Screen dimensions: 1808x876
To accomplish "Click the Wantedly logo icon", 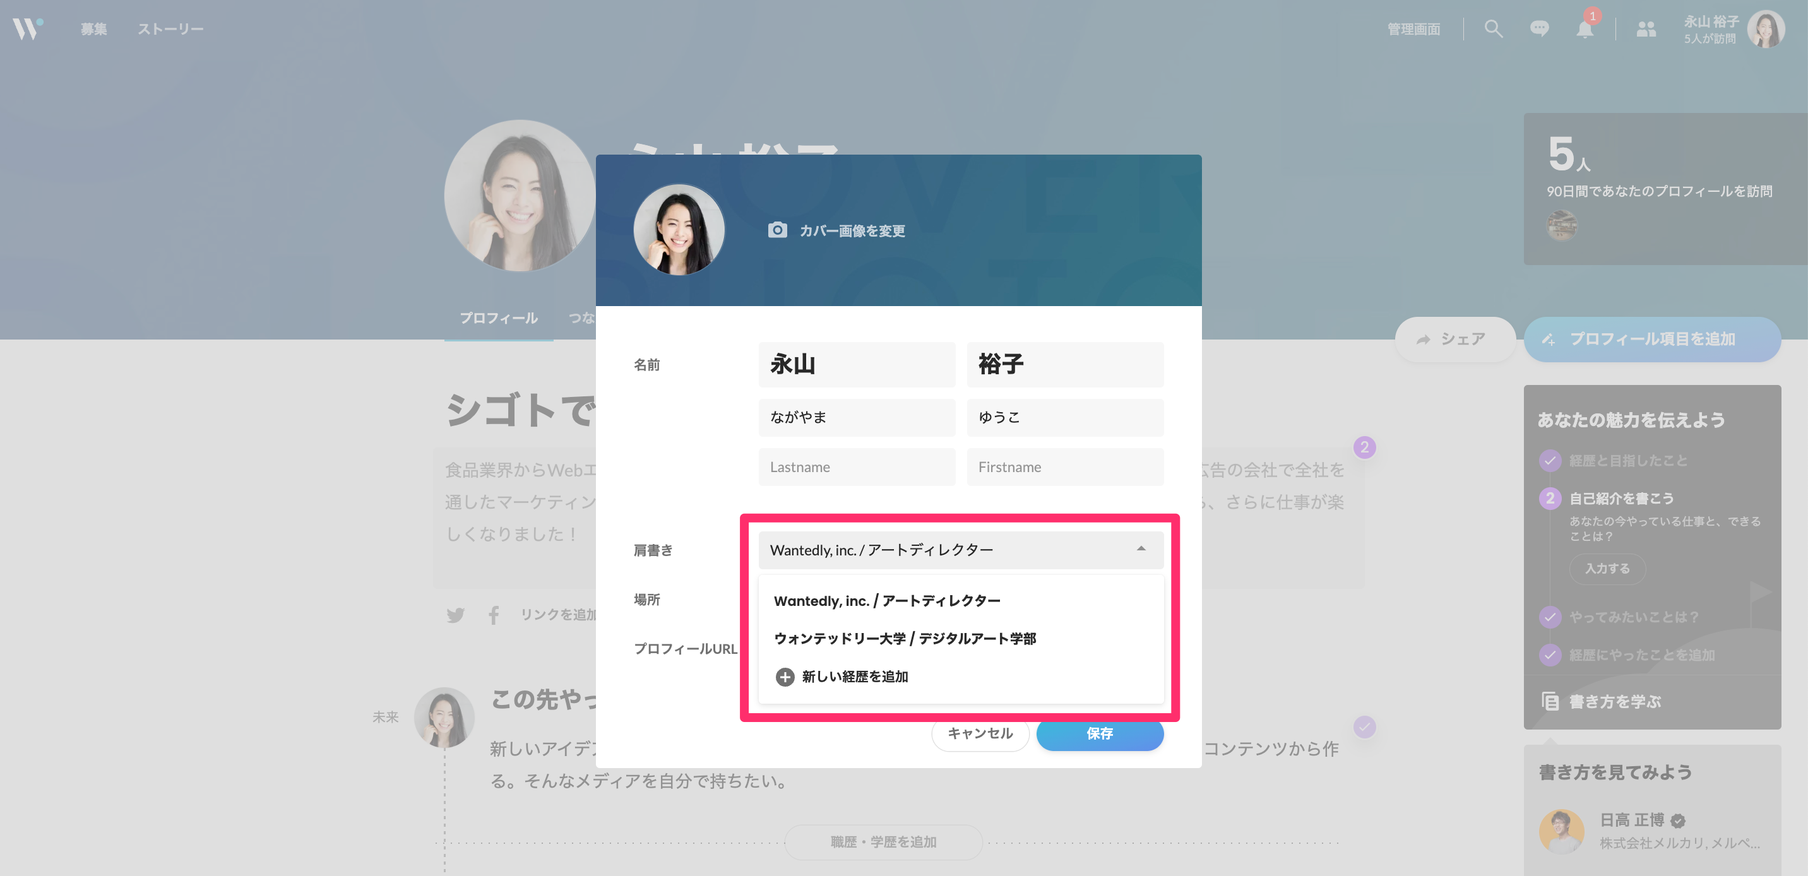I will [27, 29].
